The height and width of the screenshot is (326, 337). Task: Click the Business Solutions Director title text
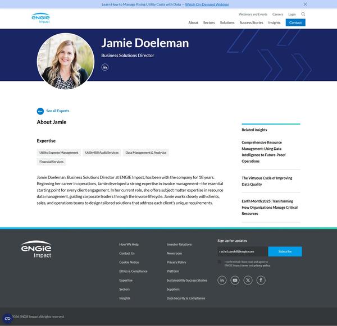coord(127,56)
